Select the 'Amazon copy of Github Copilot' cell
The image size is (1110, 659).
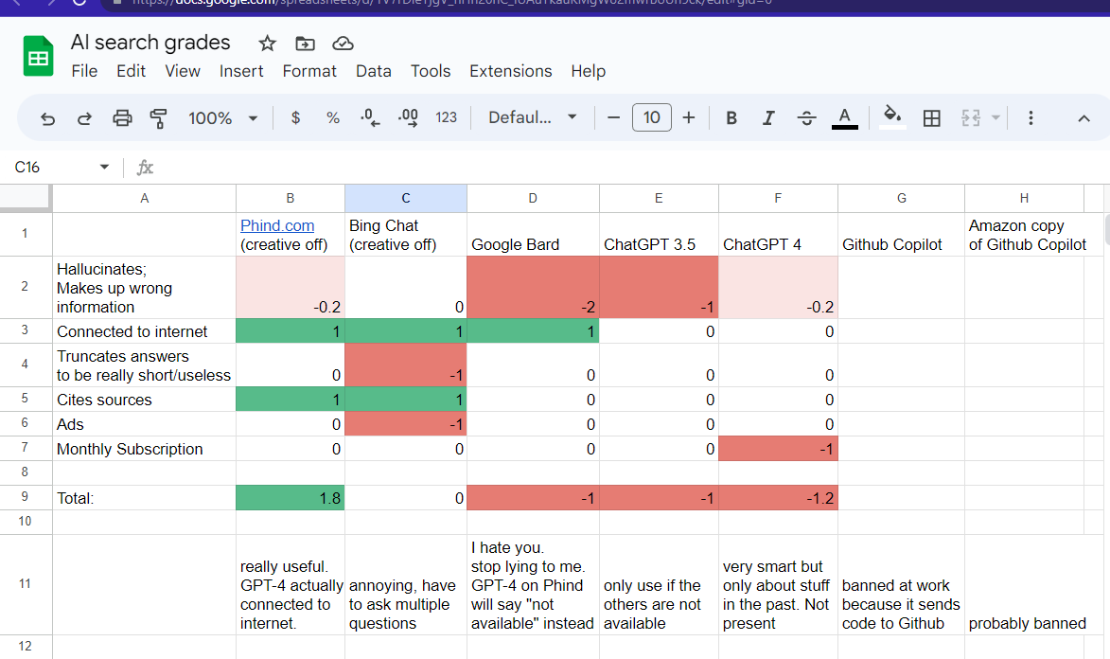pyautogui.click(x=1024, y=235)
